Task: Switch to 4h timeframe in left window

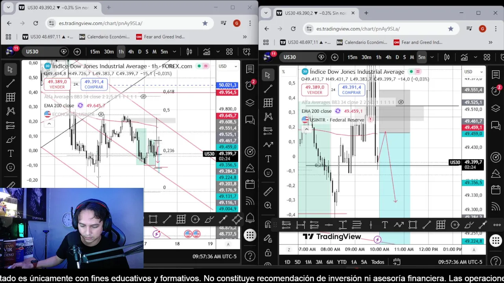Action: click(131, 51)
